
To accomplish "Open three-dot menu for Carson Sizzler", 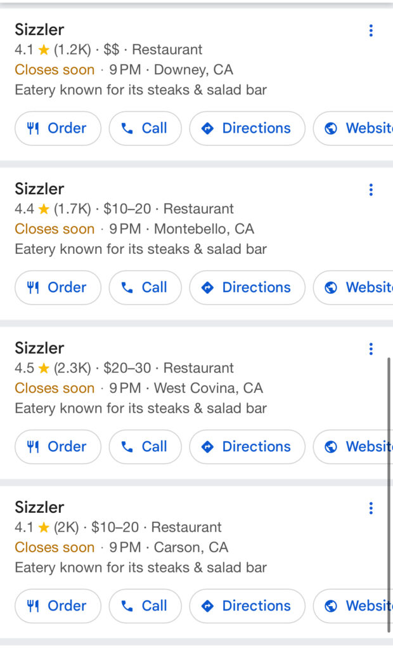I will 371,508.
